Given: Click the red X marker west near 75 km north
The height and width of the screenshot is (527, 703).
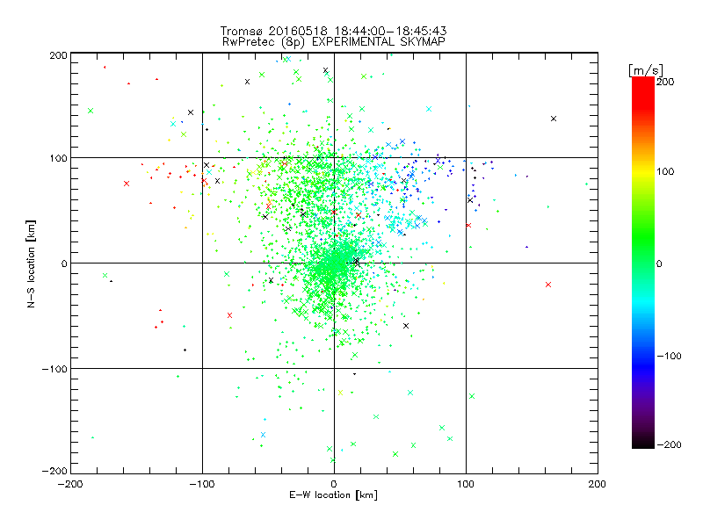Looking at the screenshot, I should click(127, 184).
